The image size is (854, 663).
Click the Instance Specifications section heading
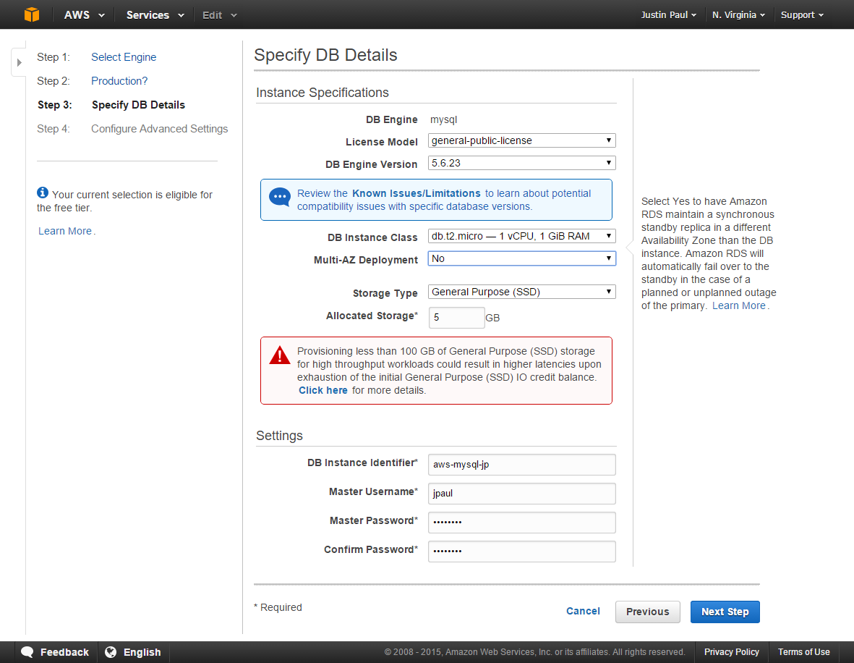click(323, 93)
